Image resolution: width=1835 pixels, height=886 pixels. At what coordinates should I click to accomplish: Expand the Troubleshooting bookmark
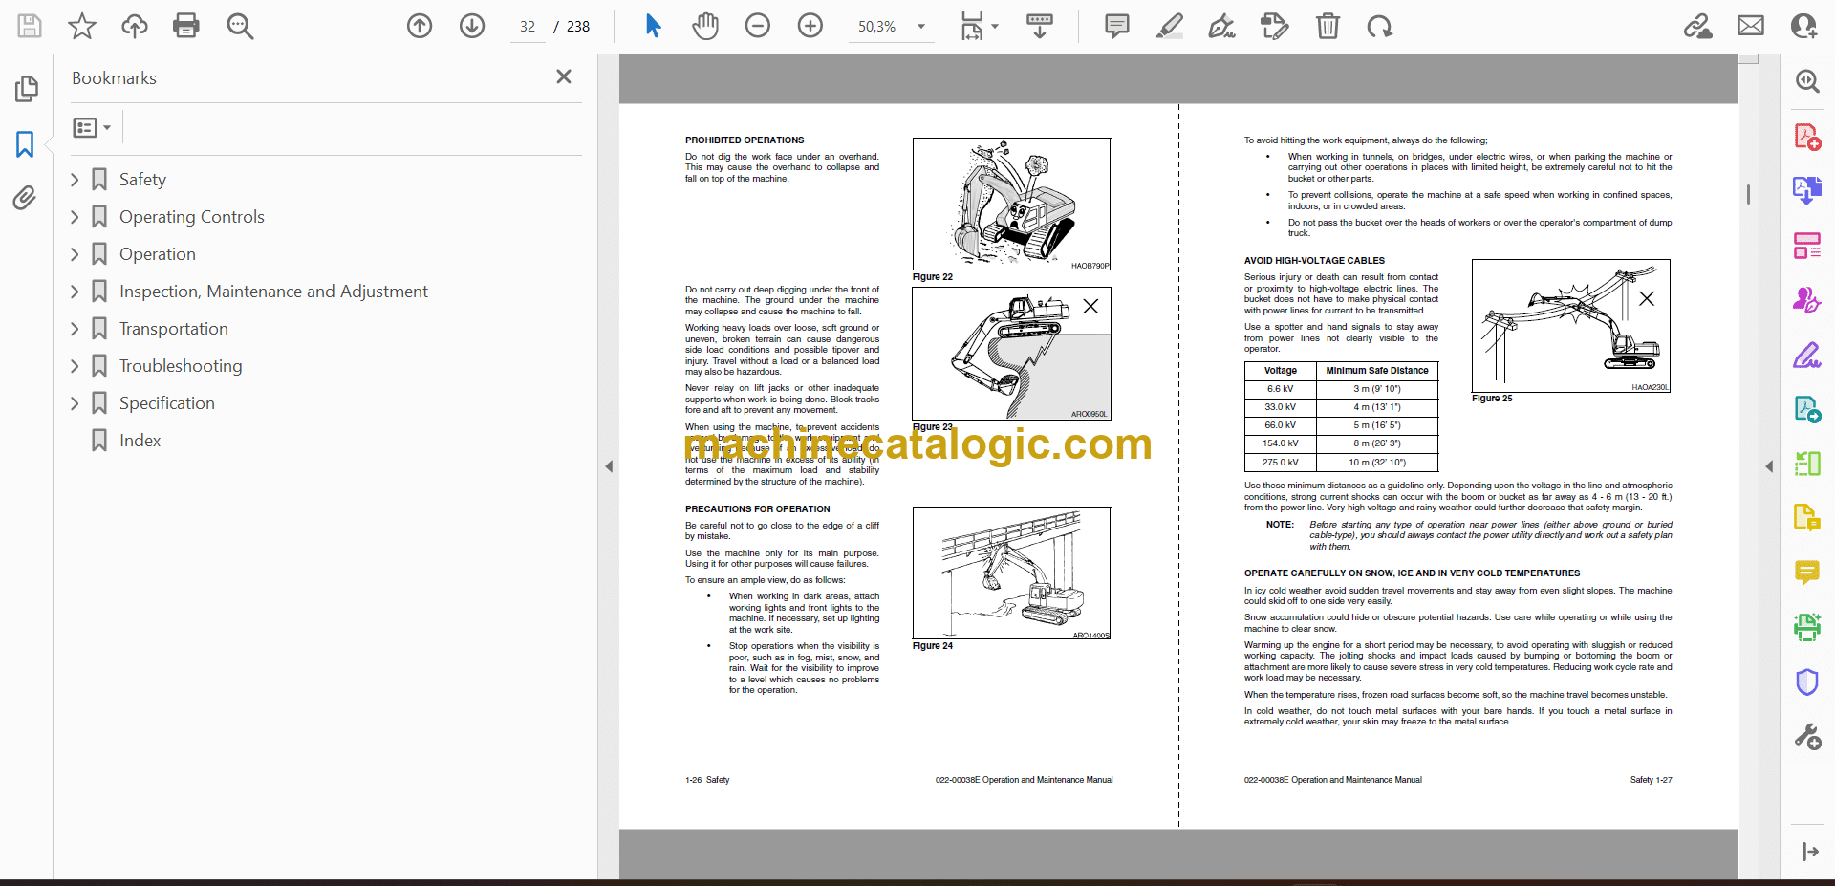click(76, 366)
